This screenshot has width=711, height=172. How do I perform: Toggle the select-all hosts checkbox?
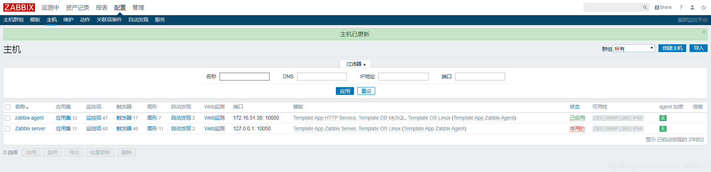click(x=8, y=107)
